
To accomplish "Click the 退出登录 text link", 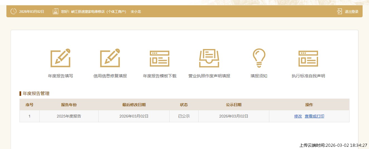I will point(351,12).
